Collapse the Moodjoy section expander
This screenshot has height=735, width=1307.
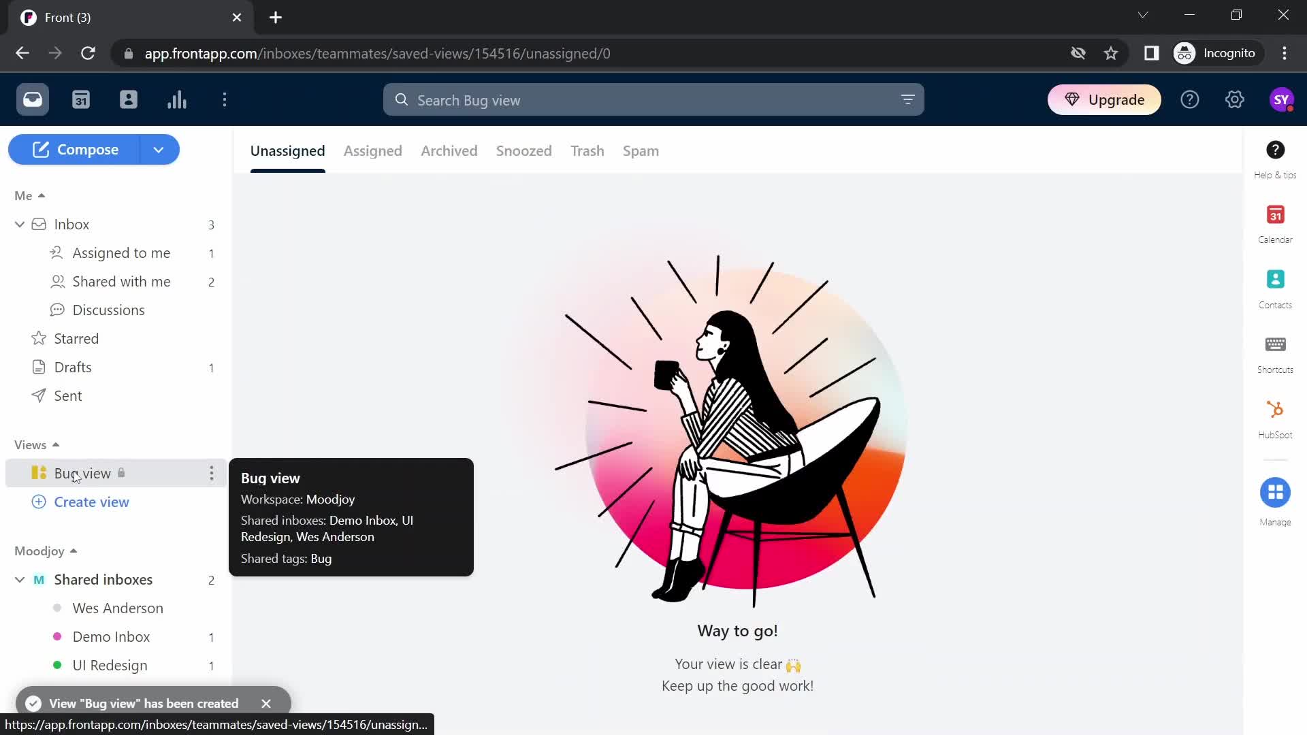[73, 550]
